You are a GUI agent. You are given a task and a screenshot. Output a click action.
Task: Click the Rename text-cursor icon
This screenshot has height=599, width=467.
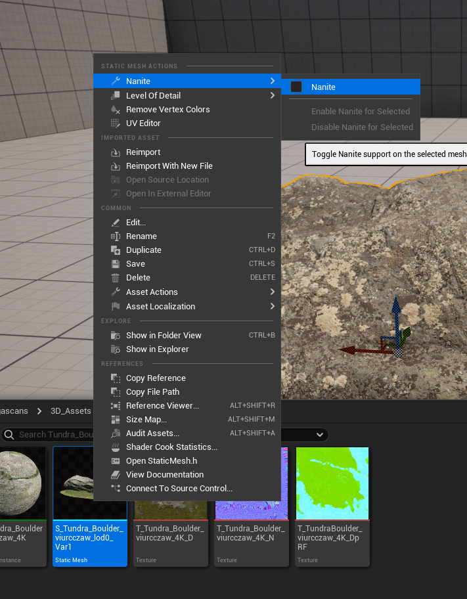click(116, 236)
